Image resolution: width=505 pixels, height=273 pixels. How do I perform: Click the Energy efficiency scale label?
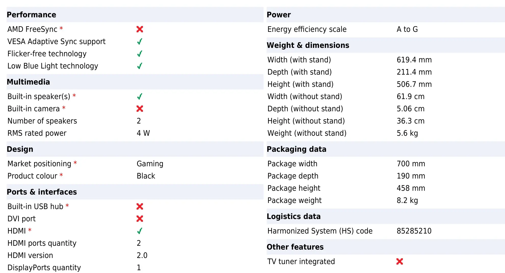pyautogui.click(x=307, y=29)
